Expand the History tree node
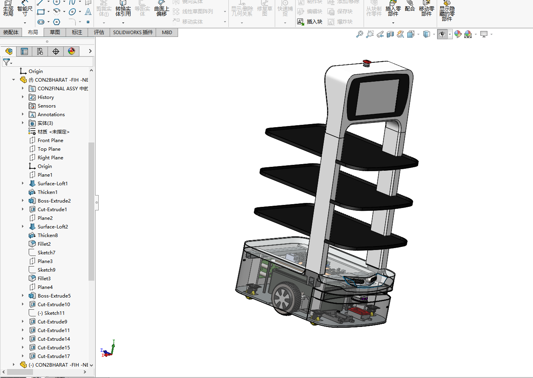The height and width of the screenshot is (378, 533). pos(23,97)
